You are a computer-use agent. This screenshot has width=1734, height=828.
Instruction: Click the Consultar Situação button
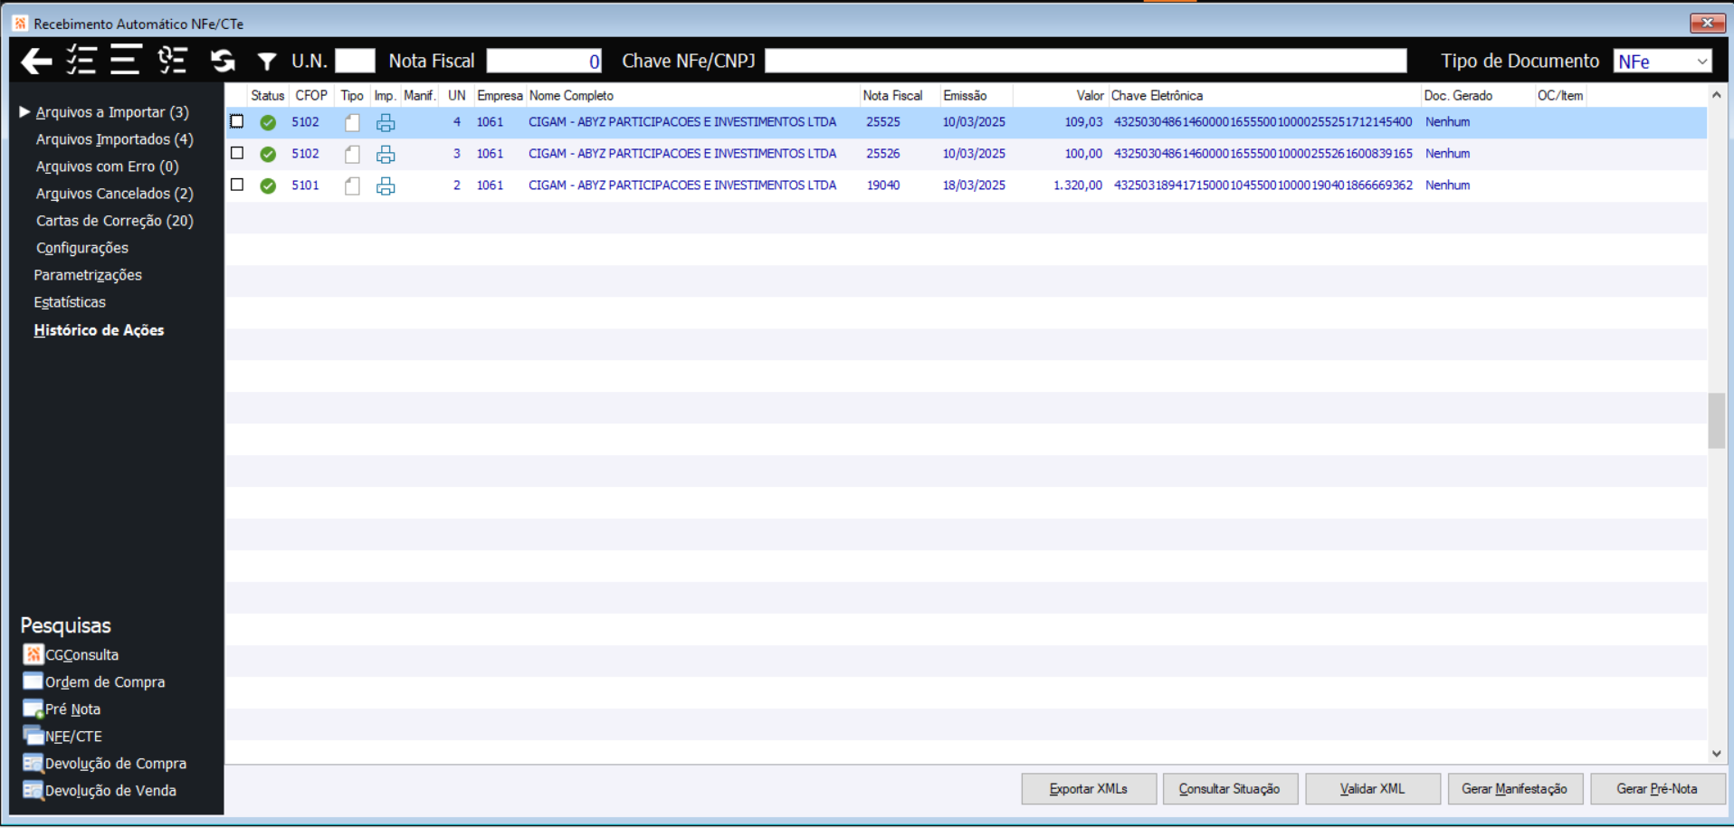tap(1230, 789)
